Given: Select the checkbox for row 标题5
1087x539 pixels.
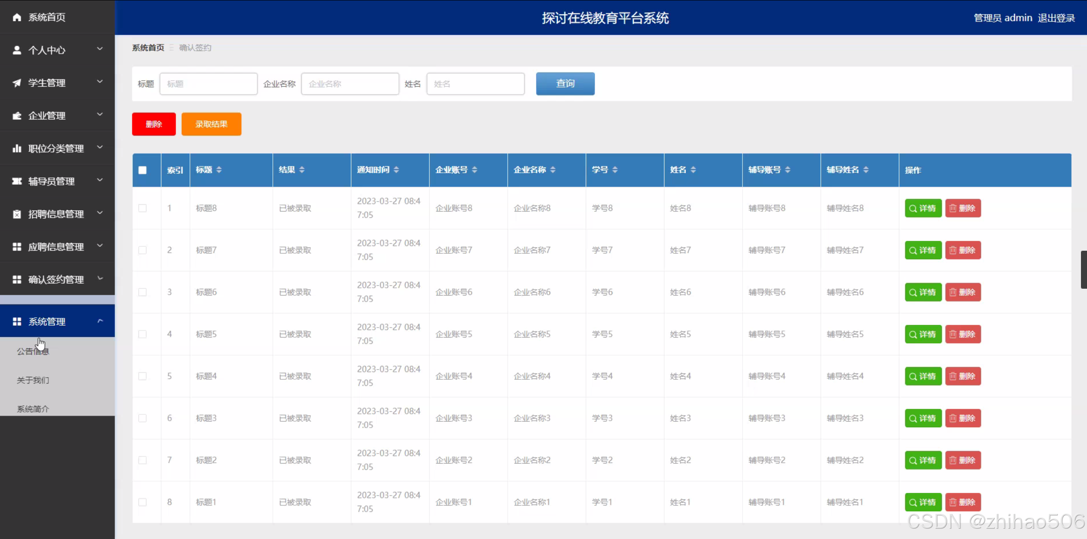Looking at the screenshot, I should 142,334.
